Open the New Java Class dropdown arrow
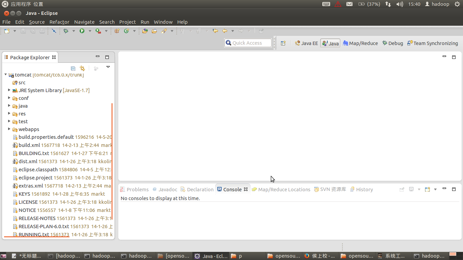Image resolution: width=463 pixels, height=260 pixels. [134, 31]
